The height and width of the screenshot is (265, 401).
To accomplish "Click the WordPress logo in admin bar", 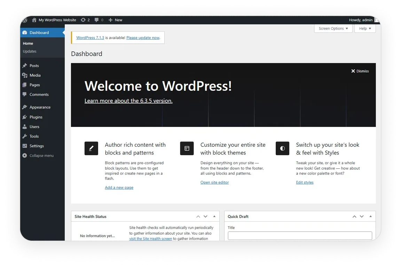I will coord(25,20).
